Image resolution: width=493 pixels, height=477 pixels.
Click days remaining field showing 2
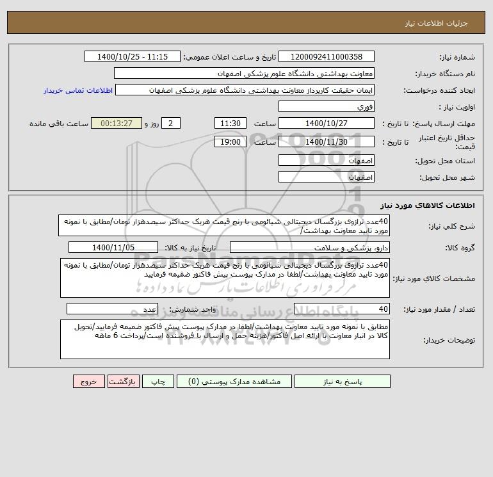171,124
